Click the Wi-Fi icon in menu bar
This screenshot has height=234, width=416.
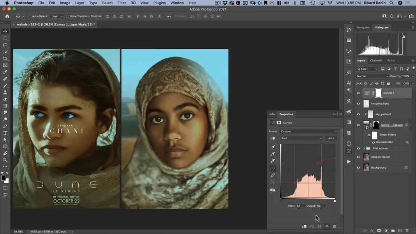(330, 3)
